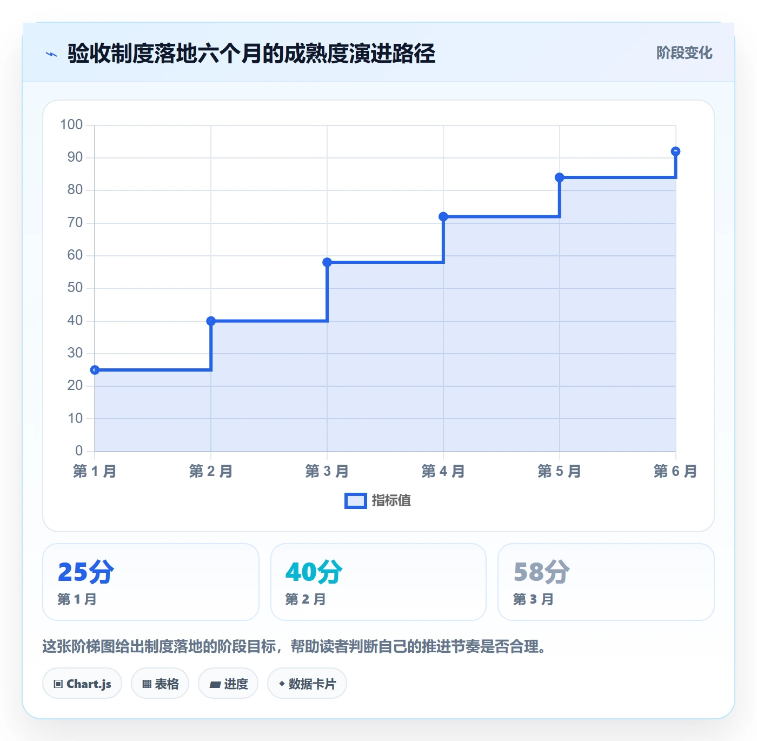Click the 第 5 月 x-axis label
757x741 pixels.
coord(560,471)
